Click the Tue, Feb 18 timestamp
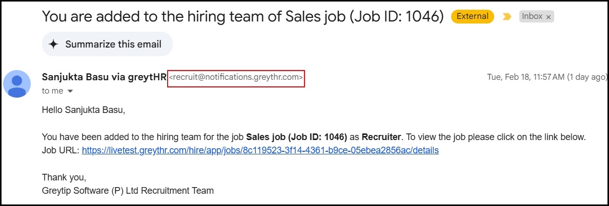The image size is (609, 206). point(546,77)
